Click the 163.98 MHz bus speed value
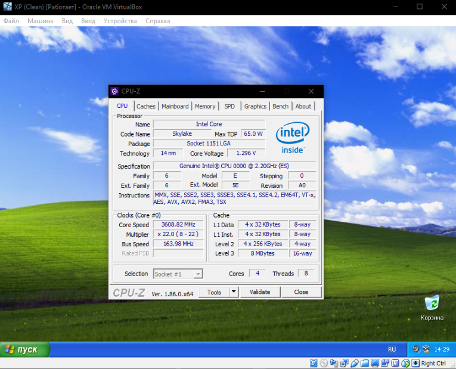 pyautogui.click(x=178, y=244)
